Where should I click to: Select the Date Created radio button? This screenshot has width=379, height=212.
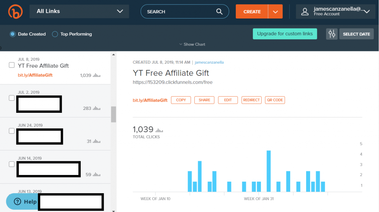[13, 34]
